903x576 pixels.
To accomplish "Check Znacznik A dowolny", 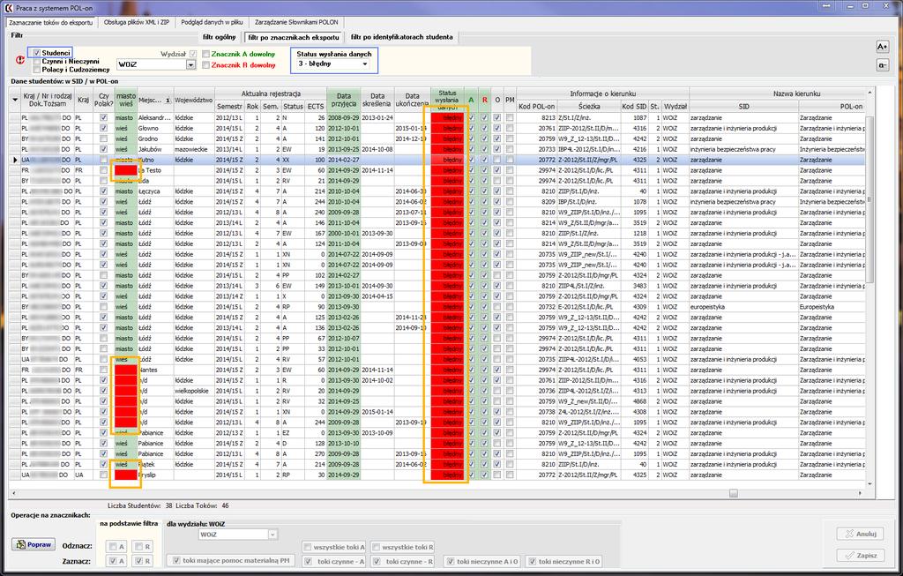I will pyautogui.click(x=205, y=54).
